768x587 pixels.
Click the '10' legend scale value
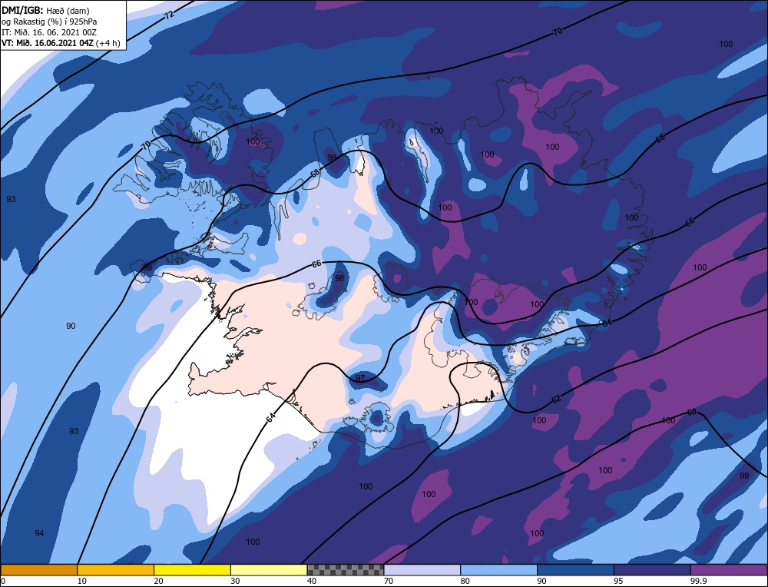point(82,581)
